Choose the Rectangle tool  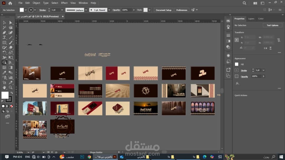[x=4, y=43]
